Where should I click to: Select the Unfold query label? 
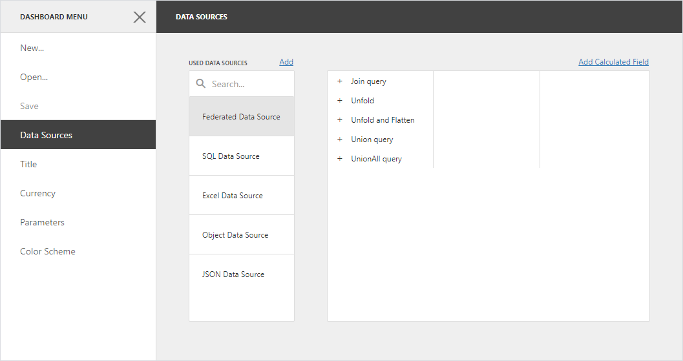point(363,101)
